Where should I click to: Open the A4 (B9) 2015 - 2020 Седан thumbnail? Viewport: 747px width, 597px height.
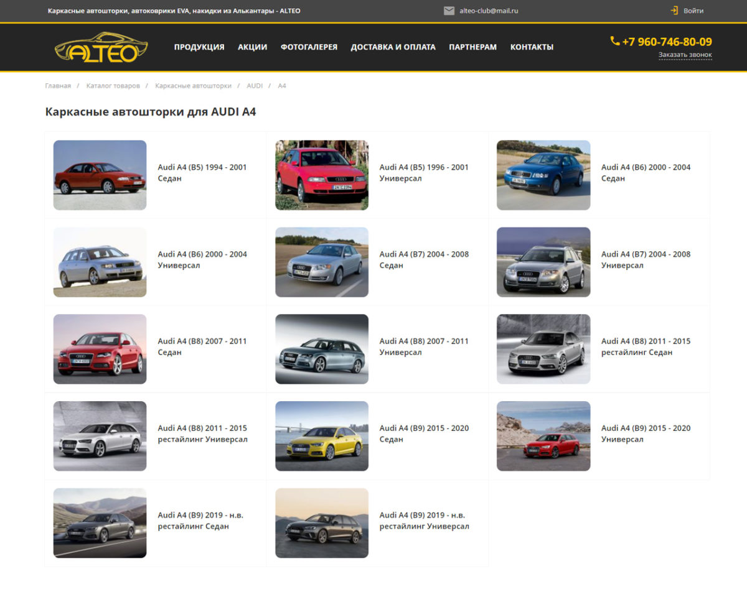pyautogui.click(x=322, y=436)
